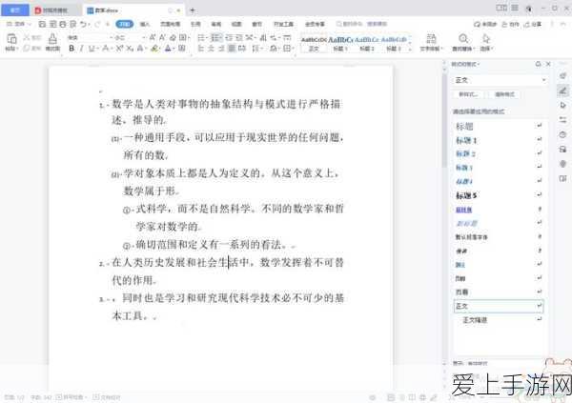Open the Find and Replace magnifier tool

(x=463, y=38)
